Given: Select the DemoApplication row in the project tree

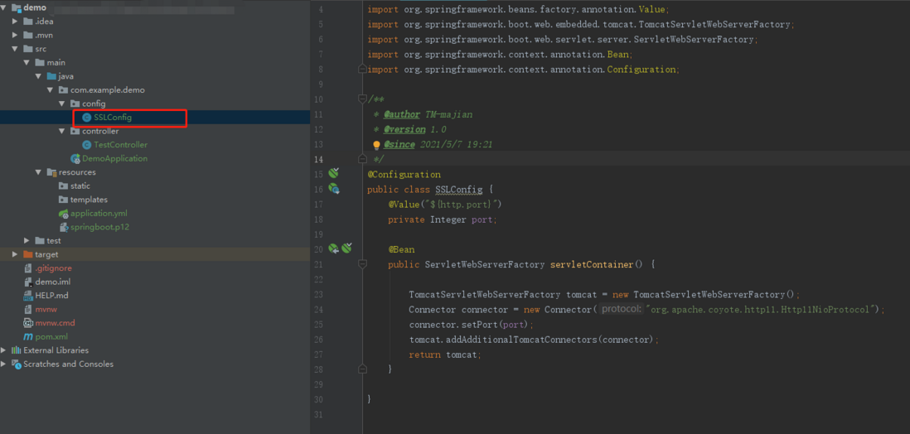Looking at the screenshot, I should coord(154,158).
